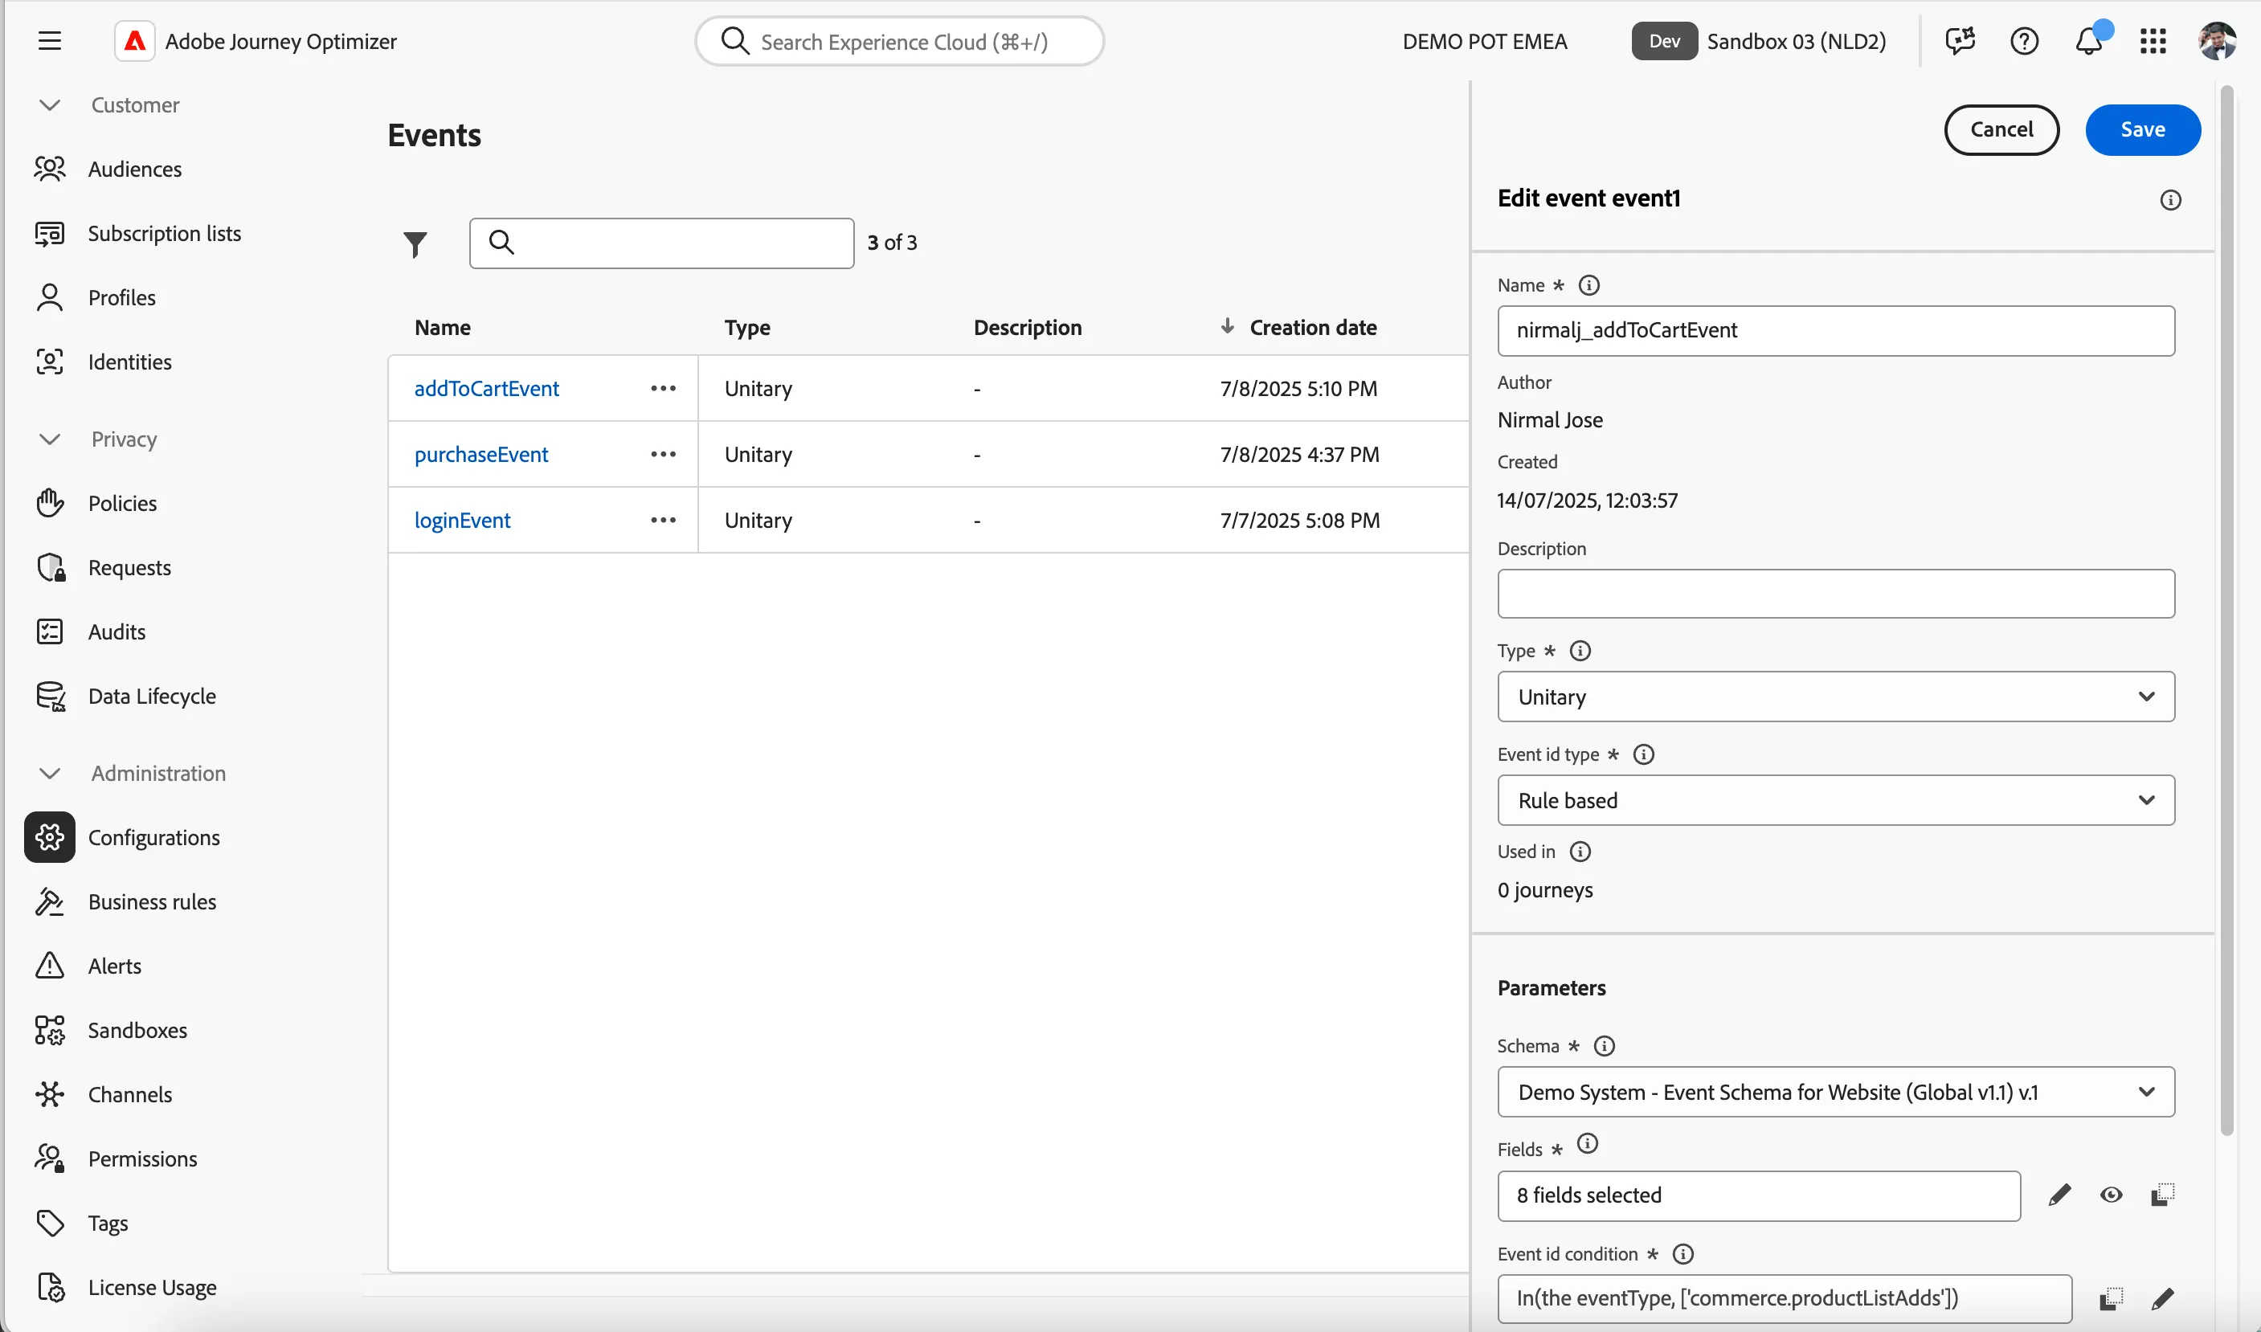Open Channels in the sidebar
The height and width of the screenshot is (1332, 2261).
(130, 1095)
